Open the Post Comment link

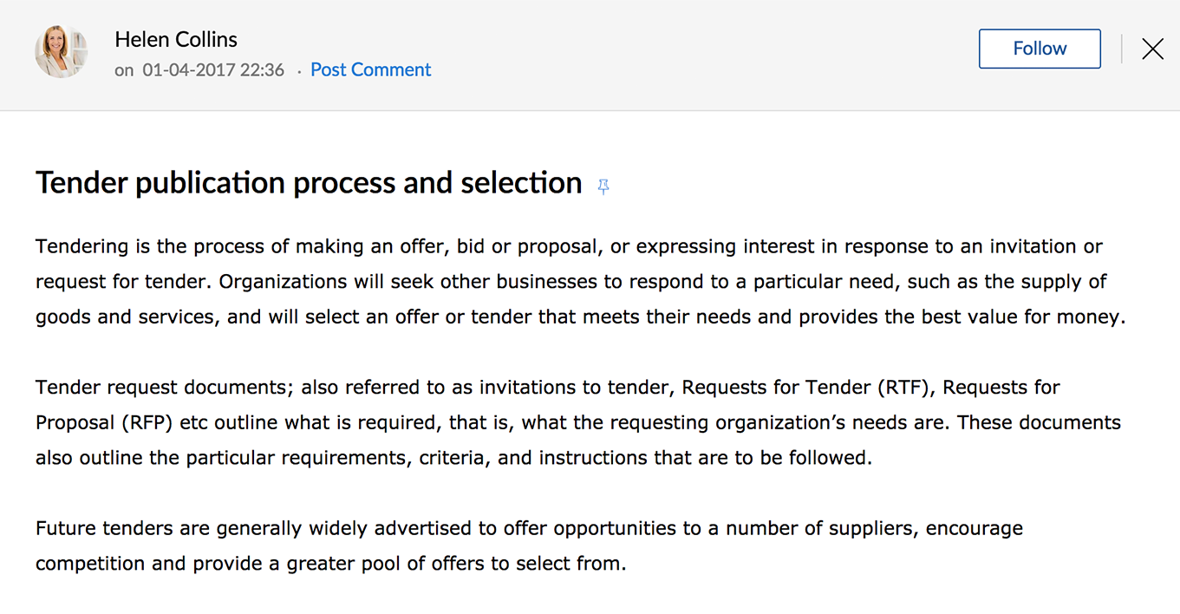pos(370,69)
